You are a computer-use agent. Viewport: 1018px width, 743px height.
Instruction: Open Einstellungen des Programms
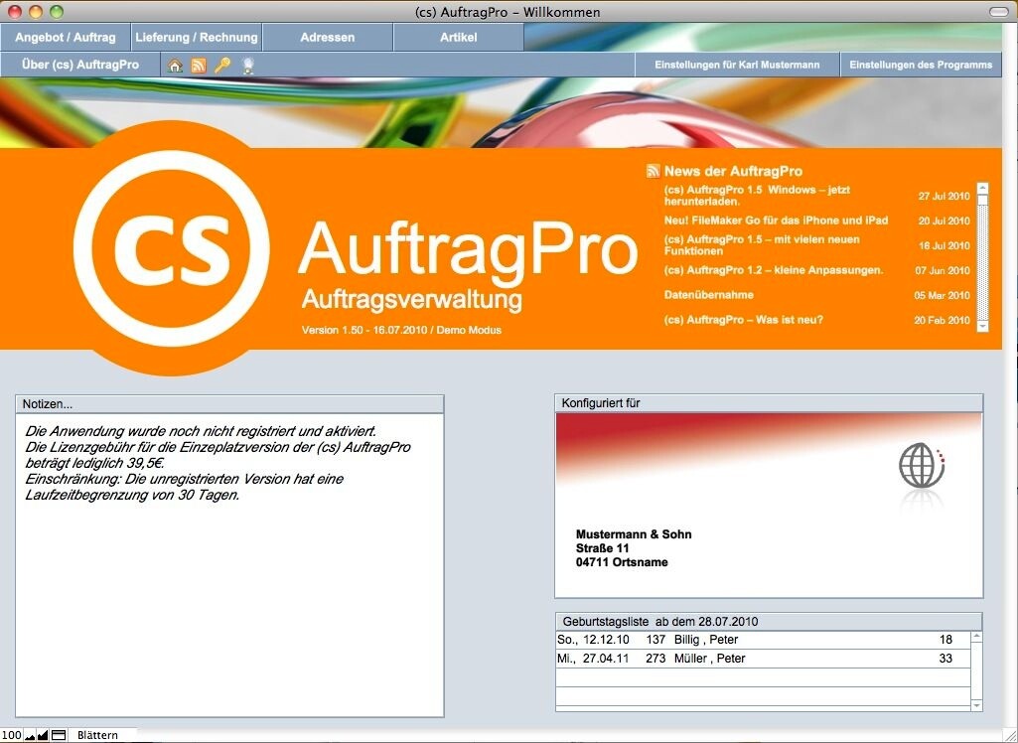[x=921, y=65]
